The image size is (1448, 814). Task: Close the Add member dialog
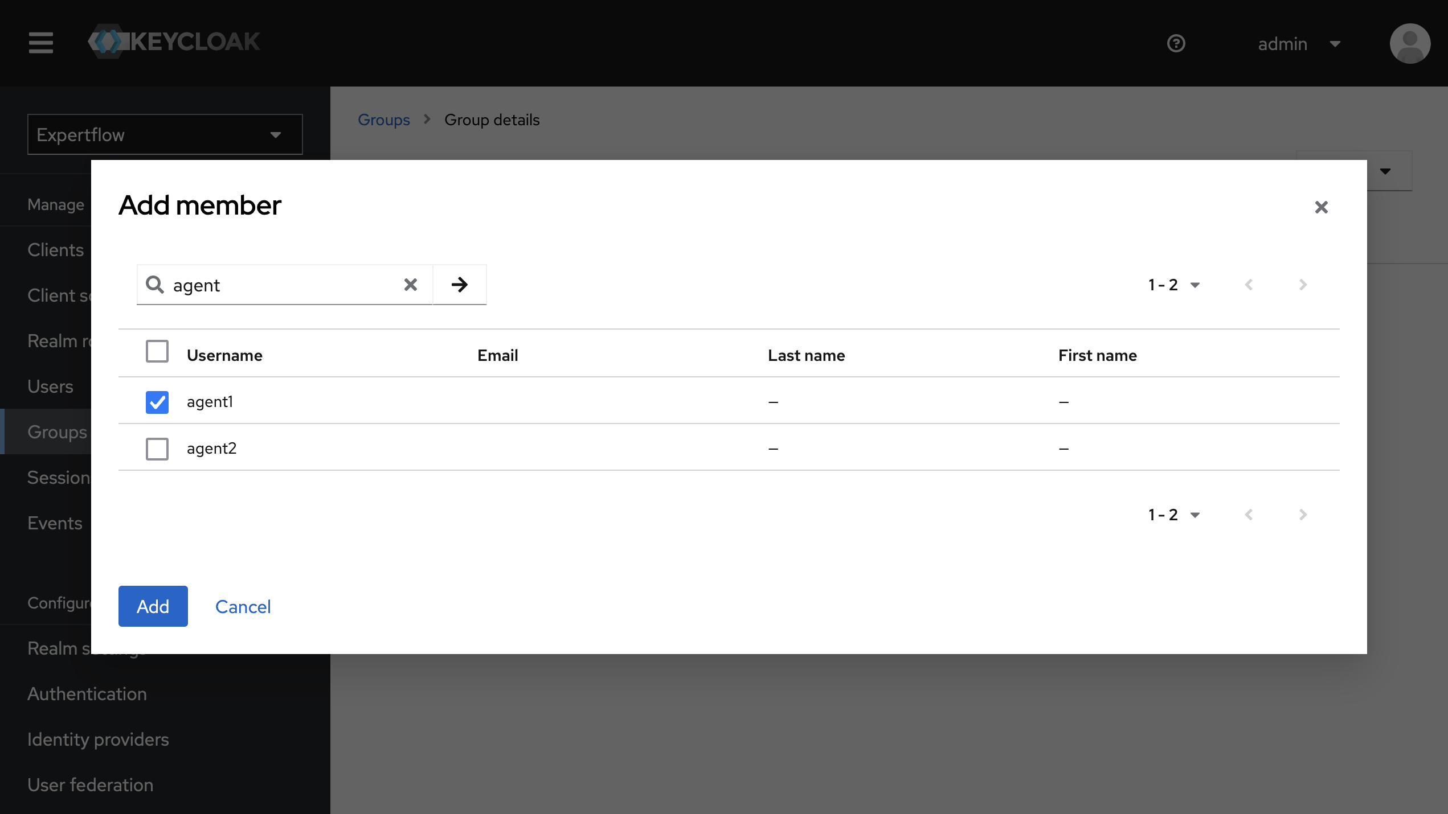click(1322, 207)
